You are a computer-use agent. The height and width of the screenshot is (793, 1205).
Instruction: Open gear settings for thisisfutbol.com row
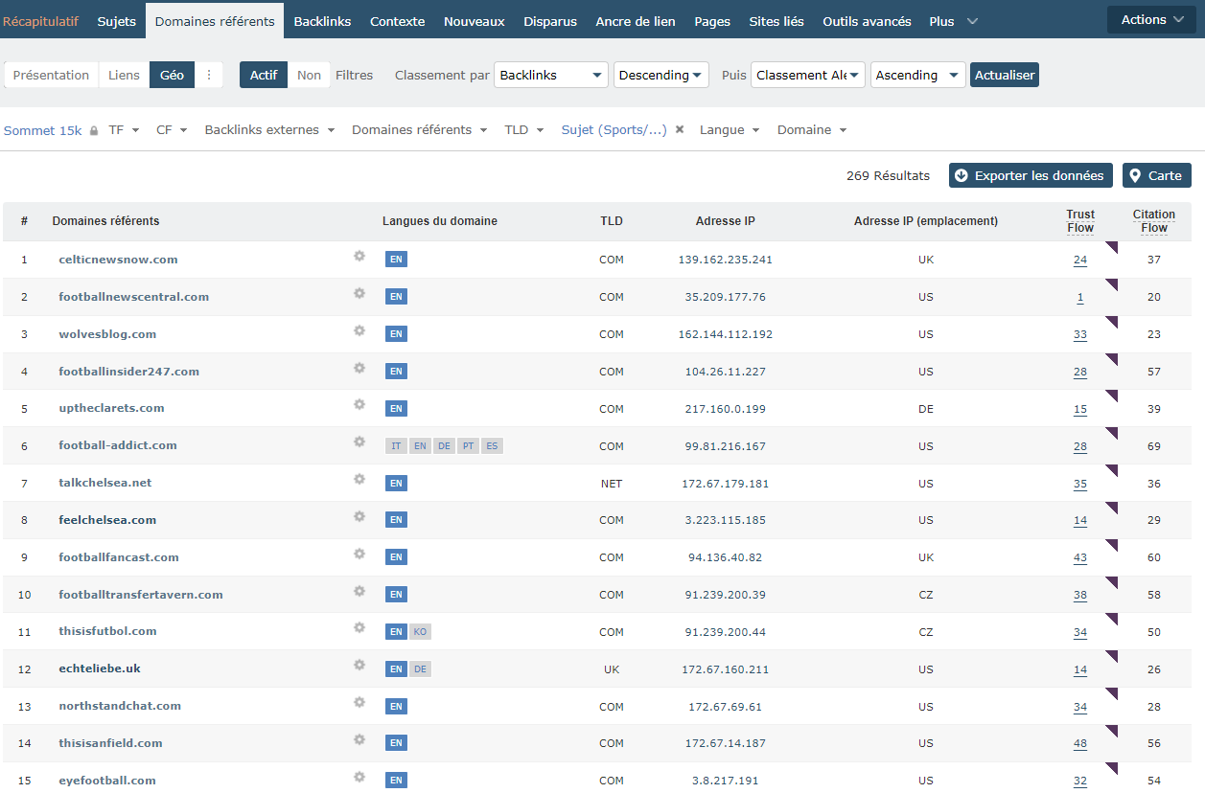click(359, 627)
